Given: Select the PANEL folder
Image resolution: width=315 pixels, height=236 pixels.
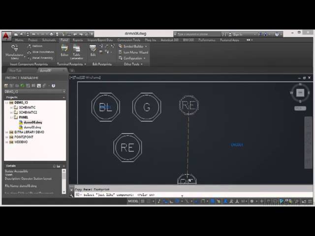Looking at the screenshot, I should tap(24, 117).
